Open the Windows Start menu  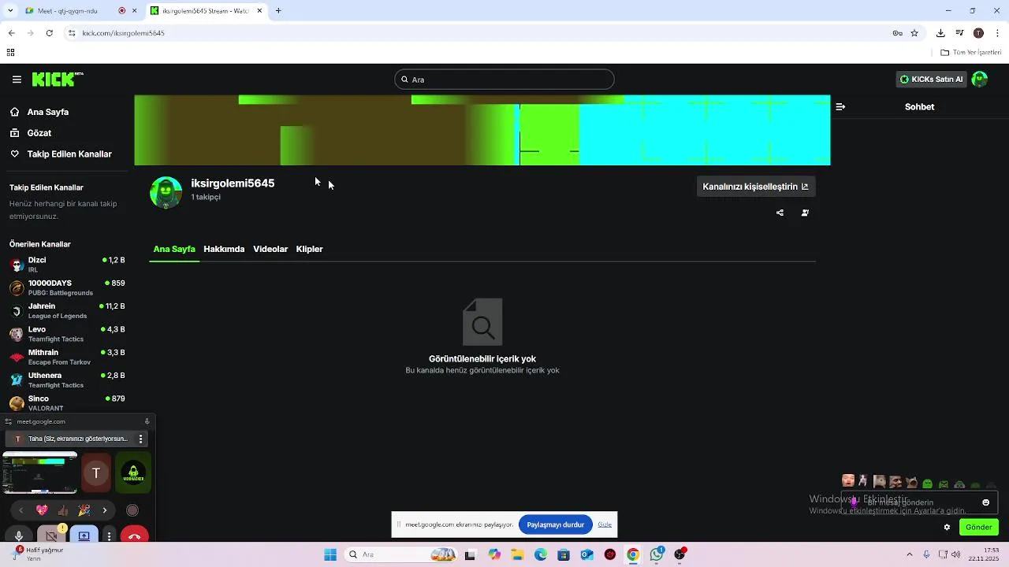tap(330, 554)
